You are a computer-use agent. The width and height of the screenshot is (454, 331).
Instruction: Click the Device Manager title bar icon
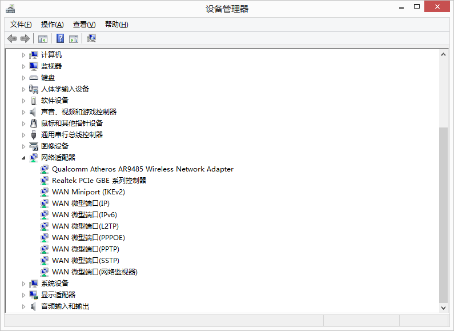coord(10,9)
